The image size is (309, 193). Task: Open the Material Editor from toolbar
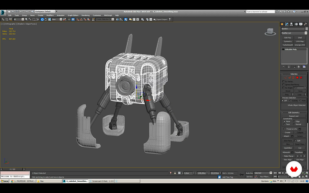click(142, 19)
